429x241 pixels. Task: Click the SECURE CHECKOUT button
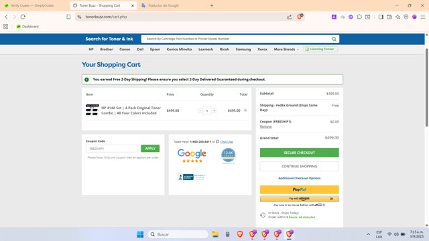pyautogui.click(x=300, y=153)
